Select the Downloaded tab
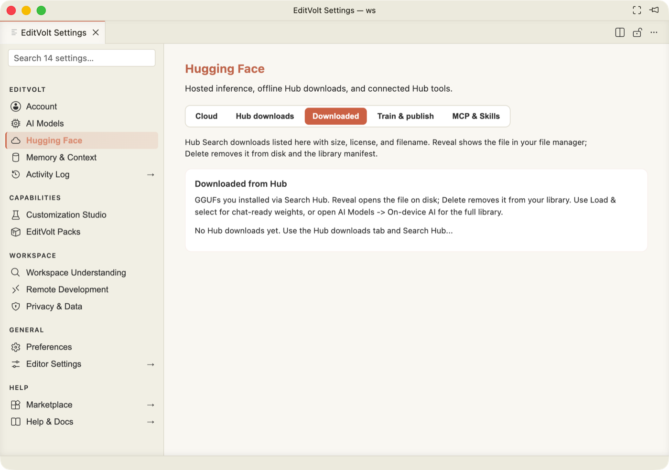 pos(336,116)
